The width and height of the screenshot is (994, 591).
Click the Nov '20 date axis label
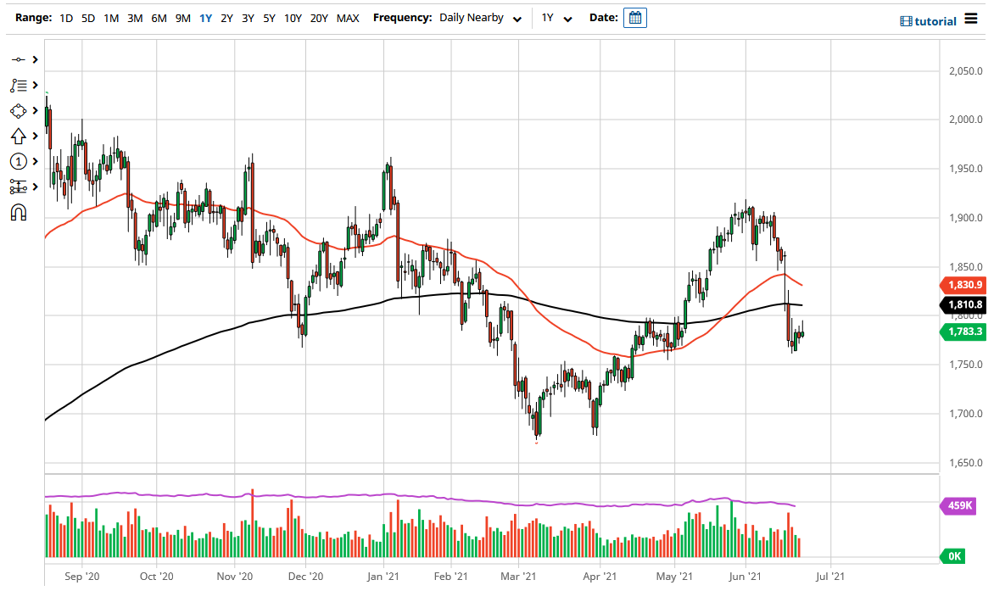(x=235, y=577)
